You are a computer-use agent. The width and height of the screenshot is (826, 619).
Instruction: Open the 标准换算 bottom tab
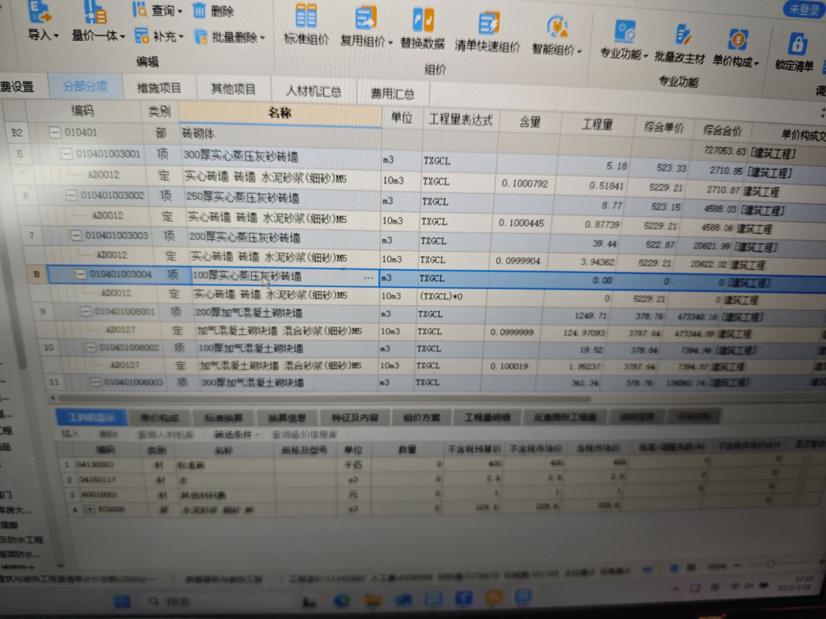tap(223, 417)
